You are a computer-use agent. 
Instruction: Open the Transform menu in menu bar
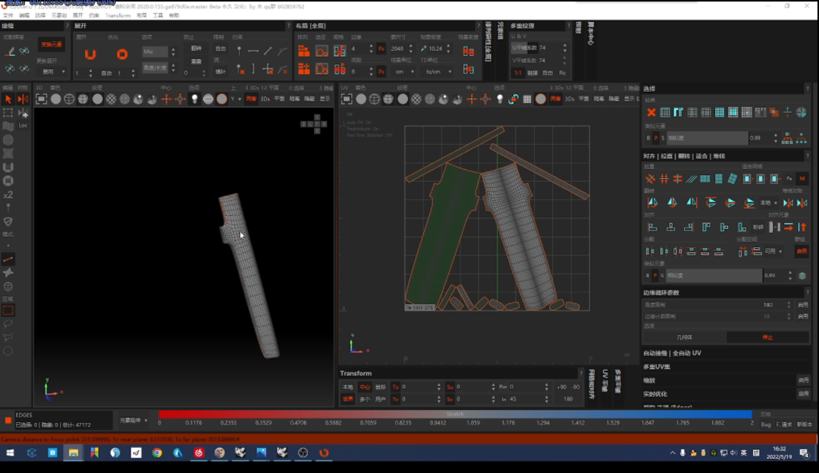click(x=118, y=16)
